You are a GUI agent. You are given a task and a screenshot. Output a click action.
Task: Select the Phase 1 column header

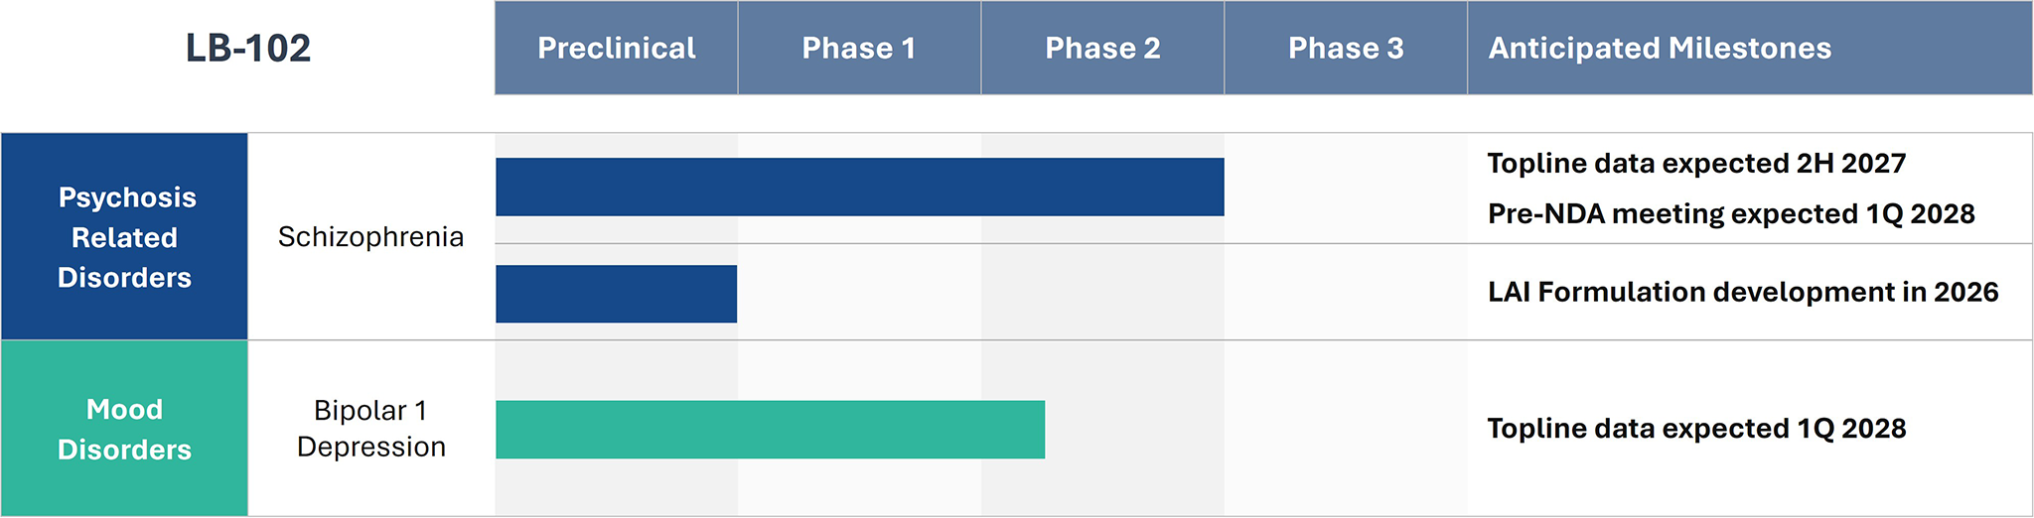859,48
